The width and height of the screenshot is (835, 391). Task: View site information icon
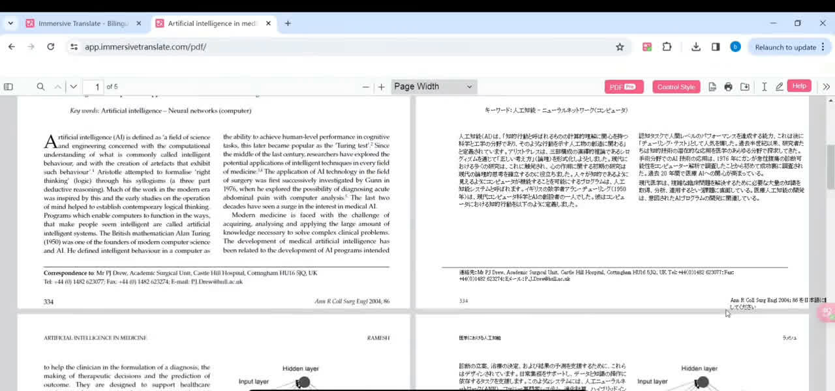(74, 47)
